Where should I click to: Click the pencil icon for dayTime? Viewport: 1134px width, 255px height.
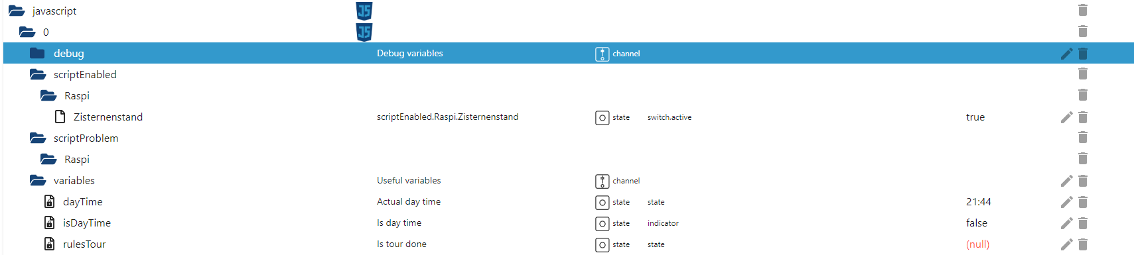point(1066,202)
